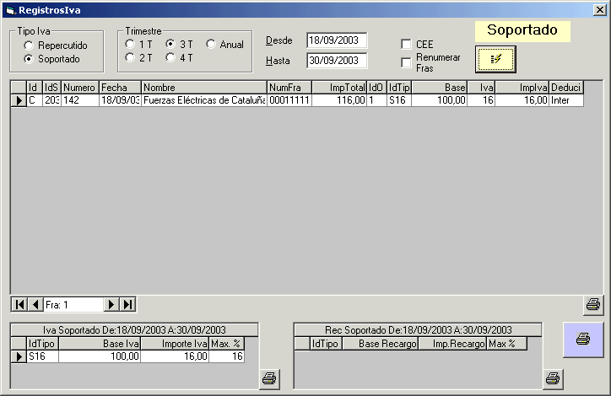Viewport: 611px width, 396px height.
Task: Go to previous record in navigator
Action: pos(35,304)
